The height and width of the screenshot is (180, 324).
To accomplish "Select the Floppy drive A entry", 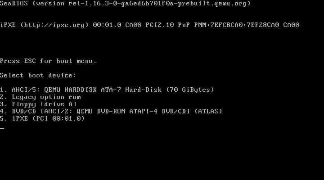I will pos(38,104).
